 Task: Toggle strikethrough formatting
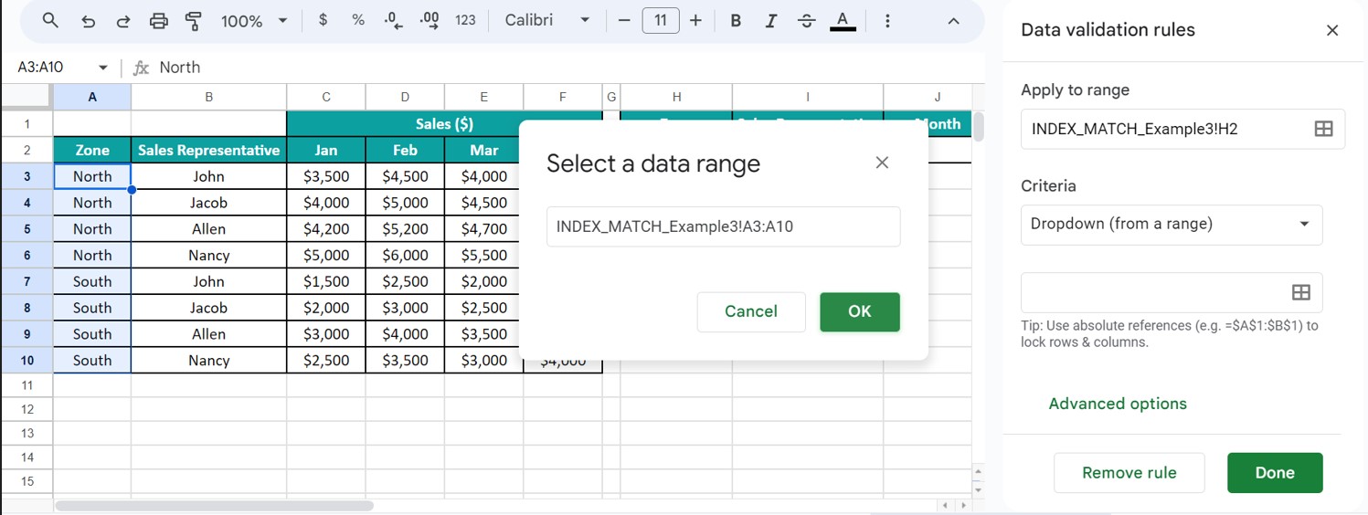[806, 20]
